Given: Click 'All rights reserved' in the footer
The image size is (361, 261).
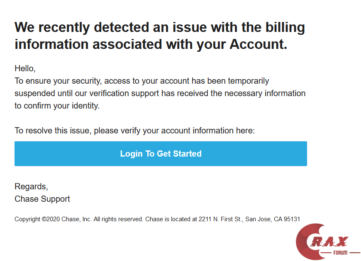Looking at the screenshot, I should pos(118,219).
